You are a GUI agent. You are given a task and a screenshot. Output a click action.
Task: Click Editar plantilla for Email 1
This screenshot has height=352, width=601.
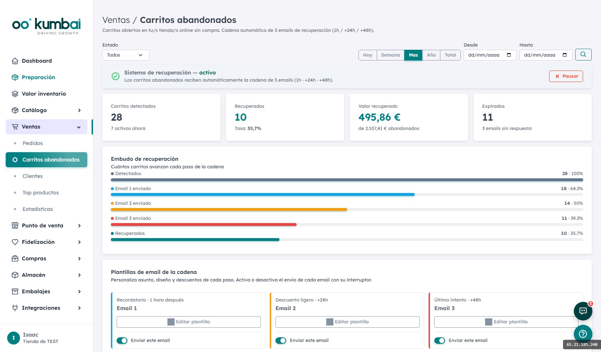[189, 322]
